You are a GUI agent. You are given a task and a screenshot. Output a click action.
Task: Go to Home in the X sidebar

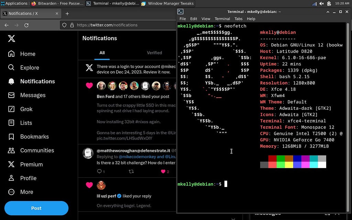(x=22, y=54)
